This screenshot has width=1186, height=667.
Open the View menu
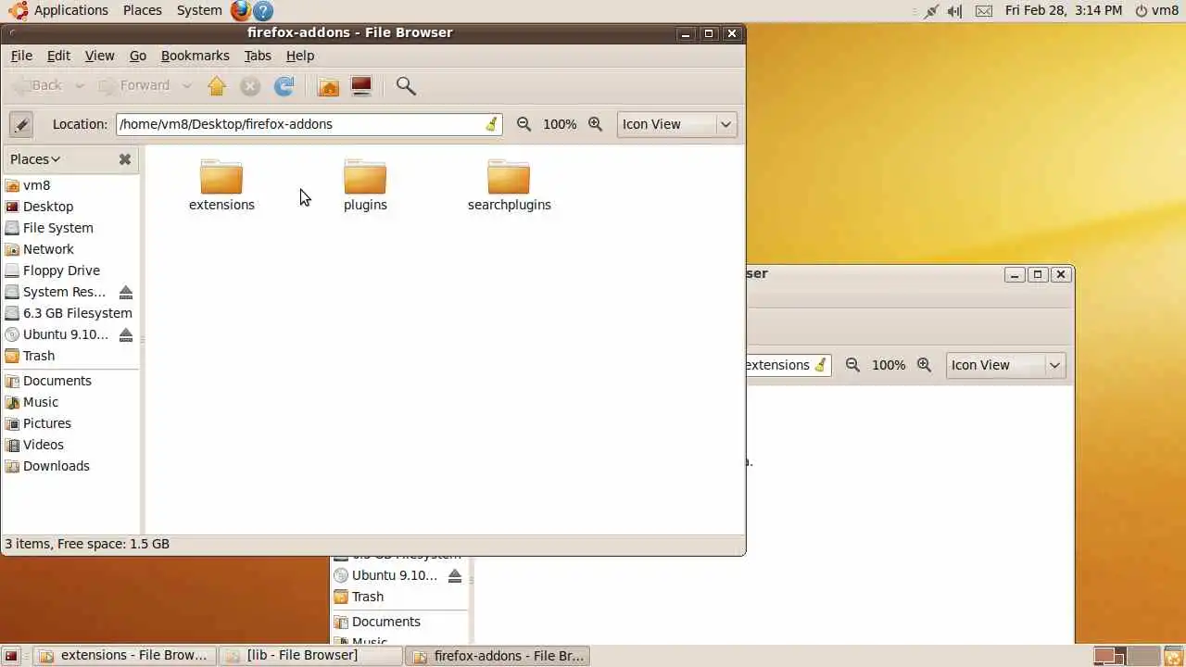click(100, 56)
